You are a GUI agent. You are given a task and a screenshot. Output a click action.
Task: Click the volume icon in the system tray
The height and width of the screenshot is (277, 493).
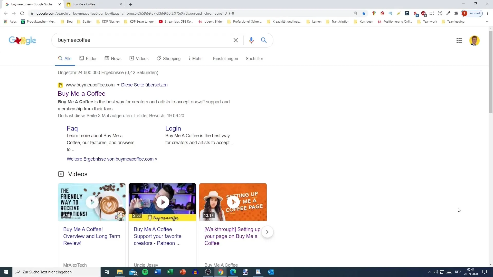pos(436,272)
